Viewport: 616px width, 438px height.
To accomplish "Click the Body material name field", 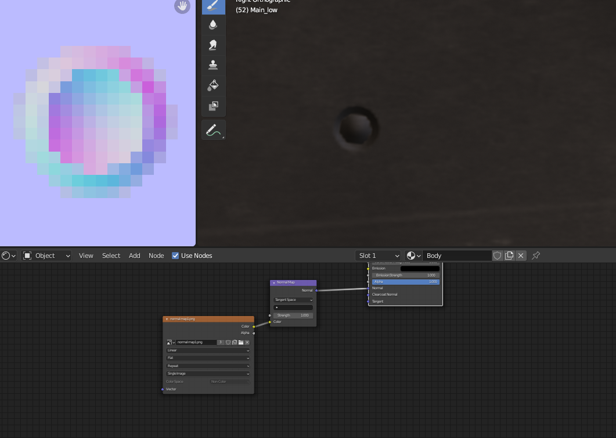I will click(x=459, y=255).
